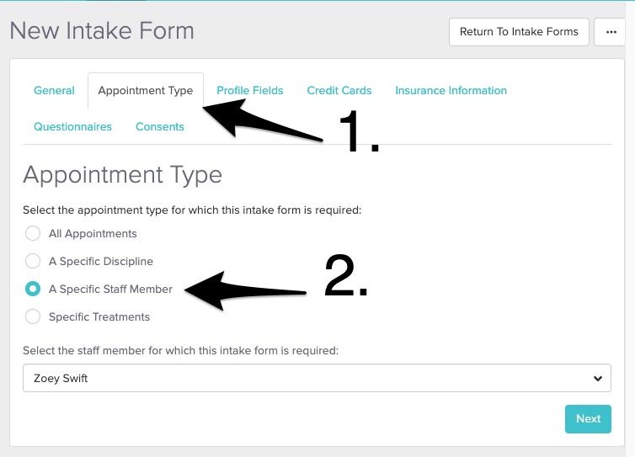Open the Zoey Swift staff dropdown
Screen dimensions: 635x457
point(317,378)
